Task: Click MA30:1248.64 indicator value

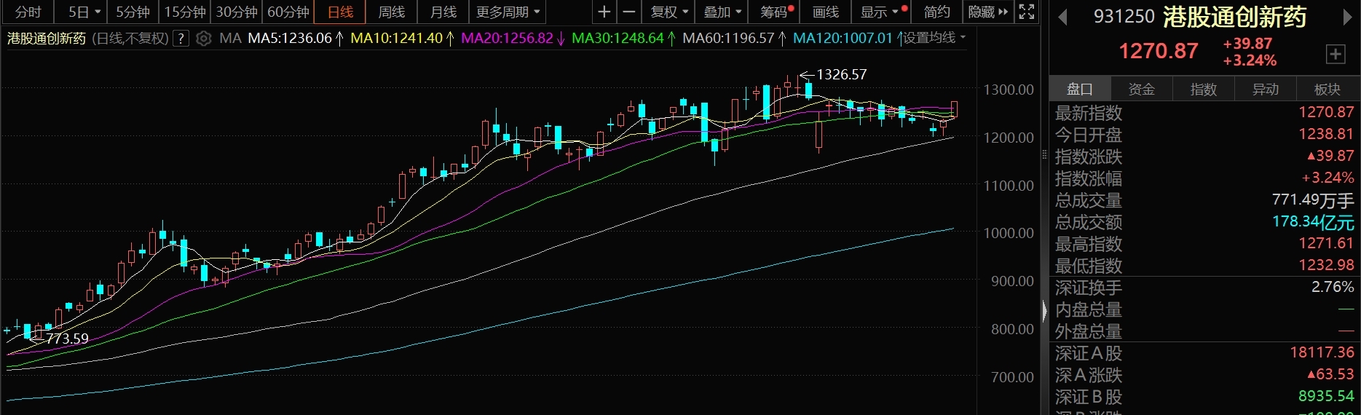Action: [x=618, y=38]
